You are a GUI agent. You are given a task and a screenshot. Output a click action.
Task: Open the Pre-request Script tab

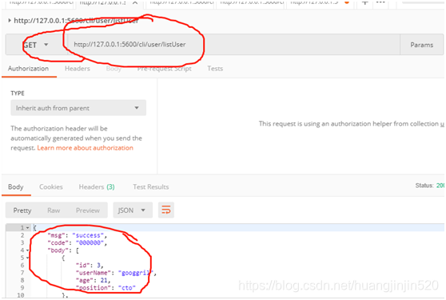164,69
